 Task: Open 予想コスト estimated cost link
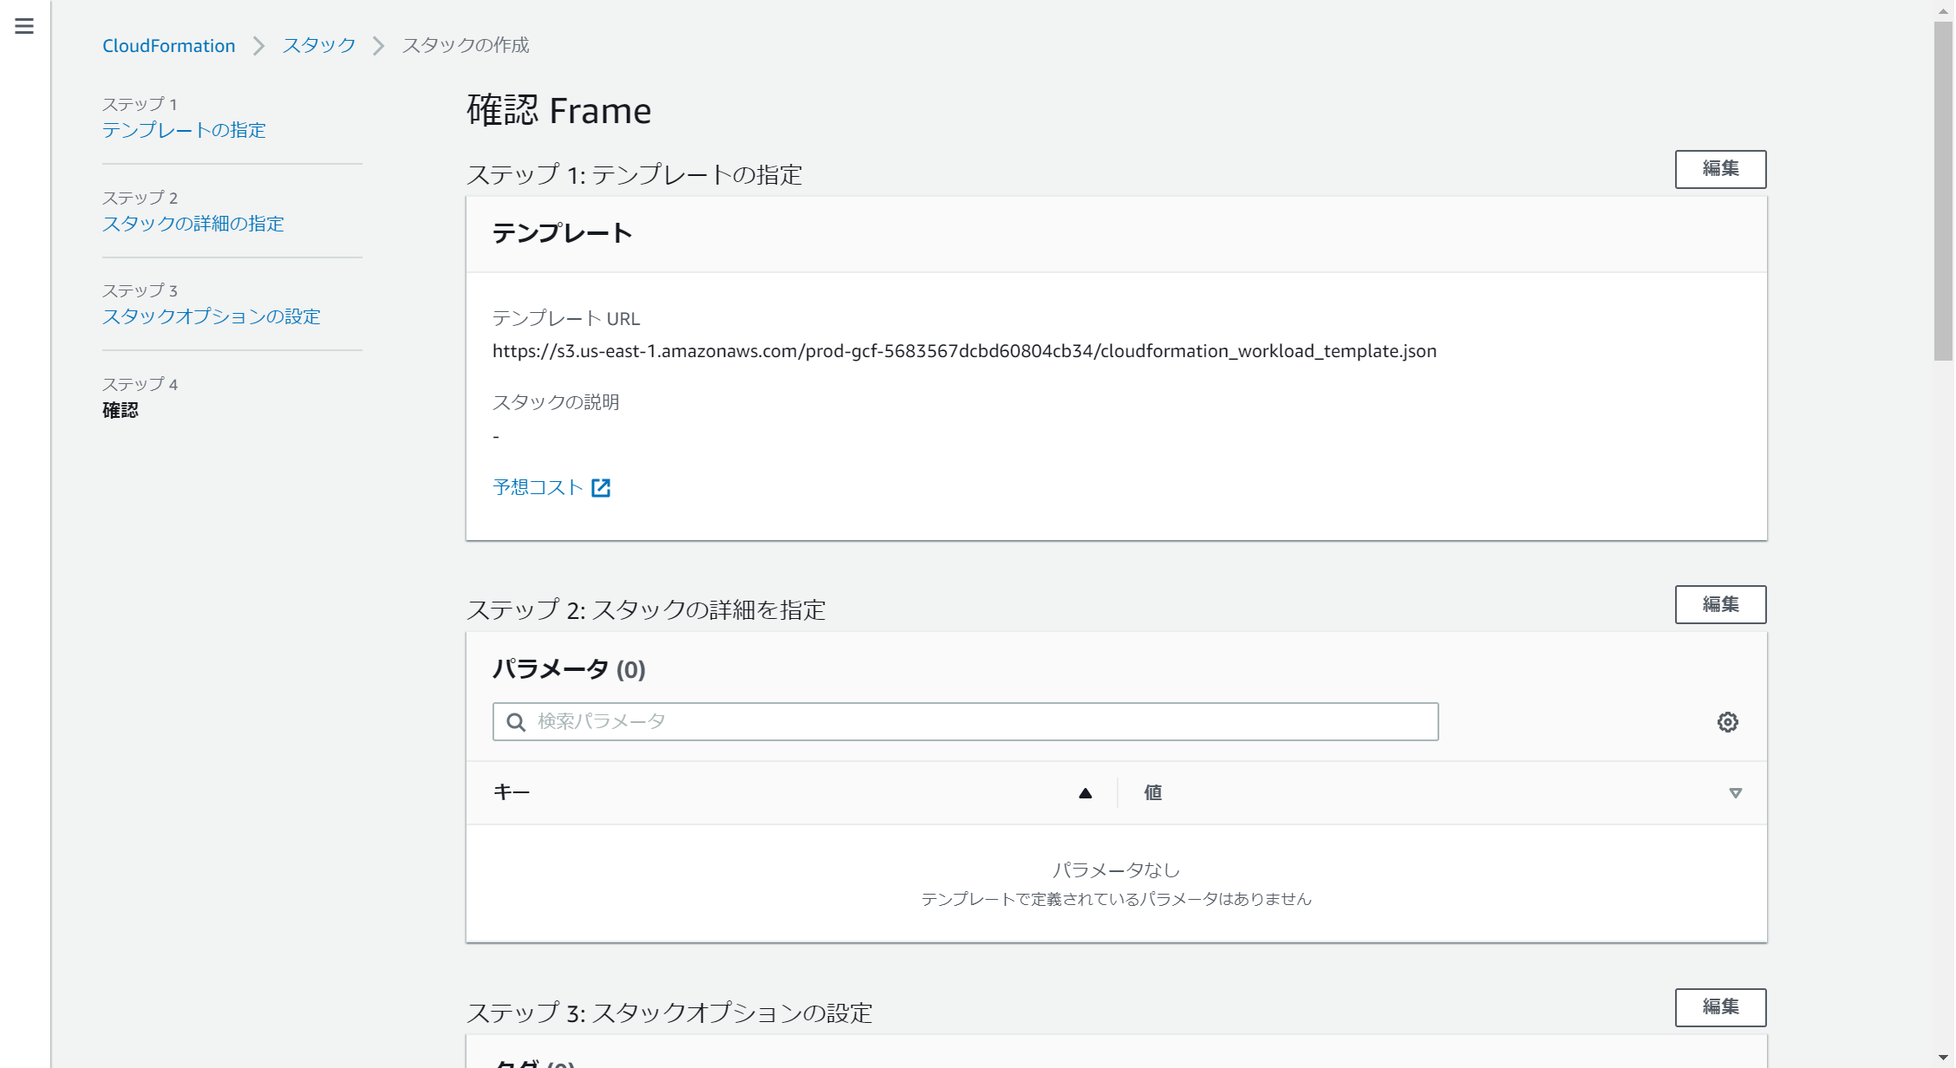(x=538, y=488)
